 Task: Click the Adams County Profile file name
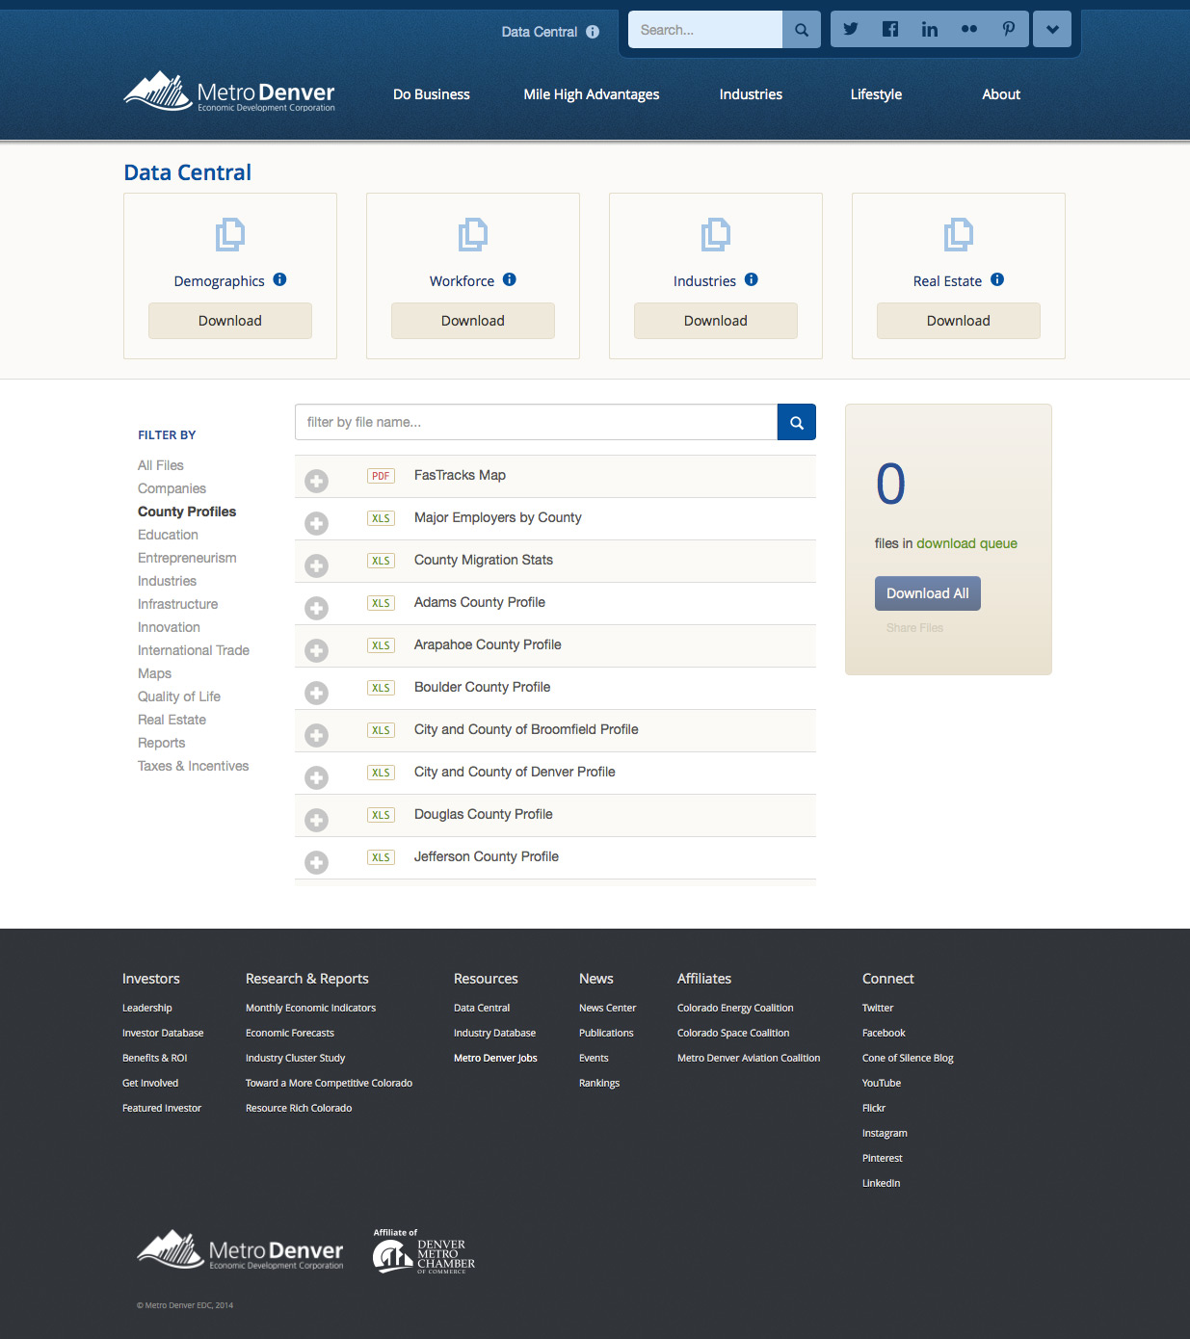tap(480, 602)
